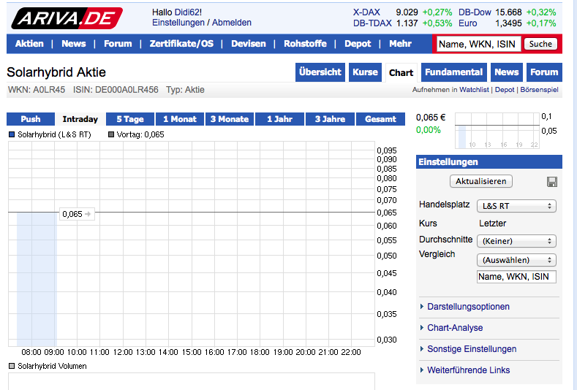Open the Euro rate link
Image resolution: width=577 pixels, height=390 pixels.
click(468, 23)
